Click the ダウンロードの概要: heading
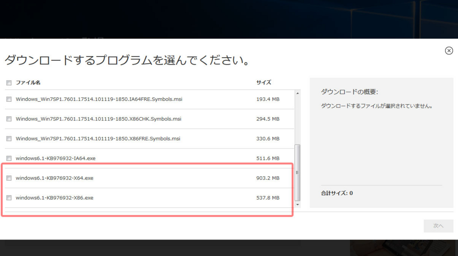Screen dimensions: 458x256 tap(349, 92)
